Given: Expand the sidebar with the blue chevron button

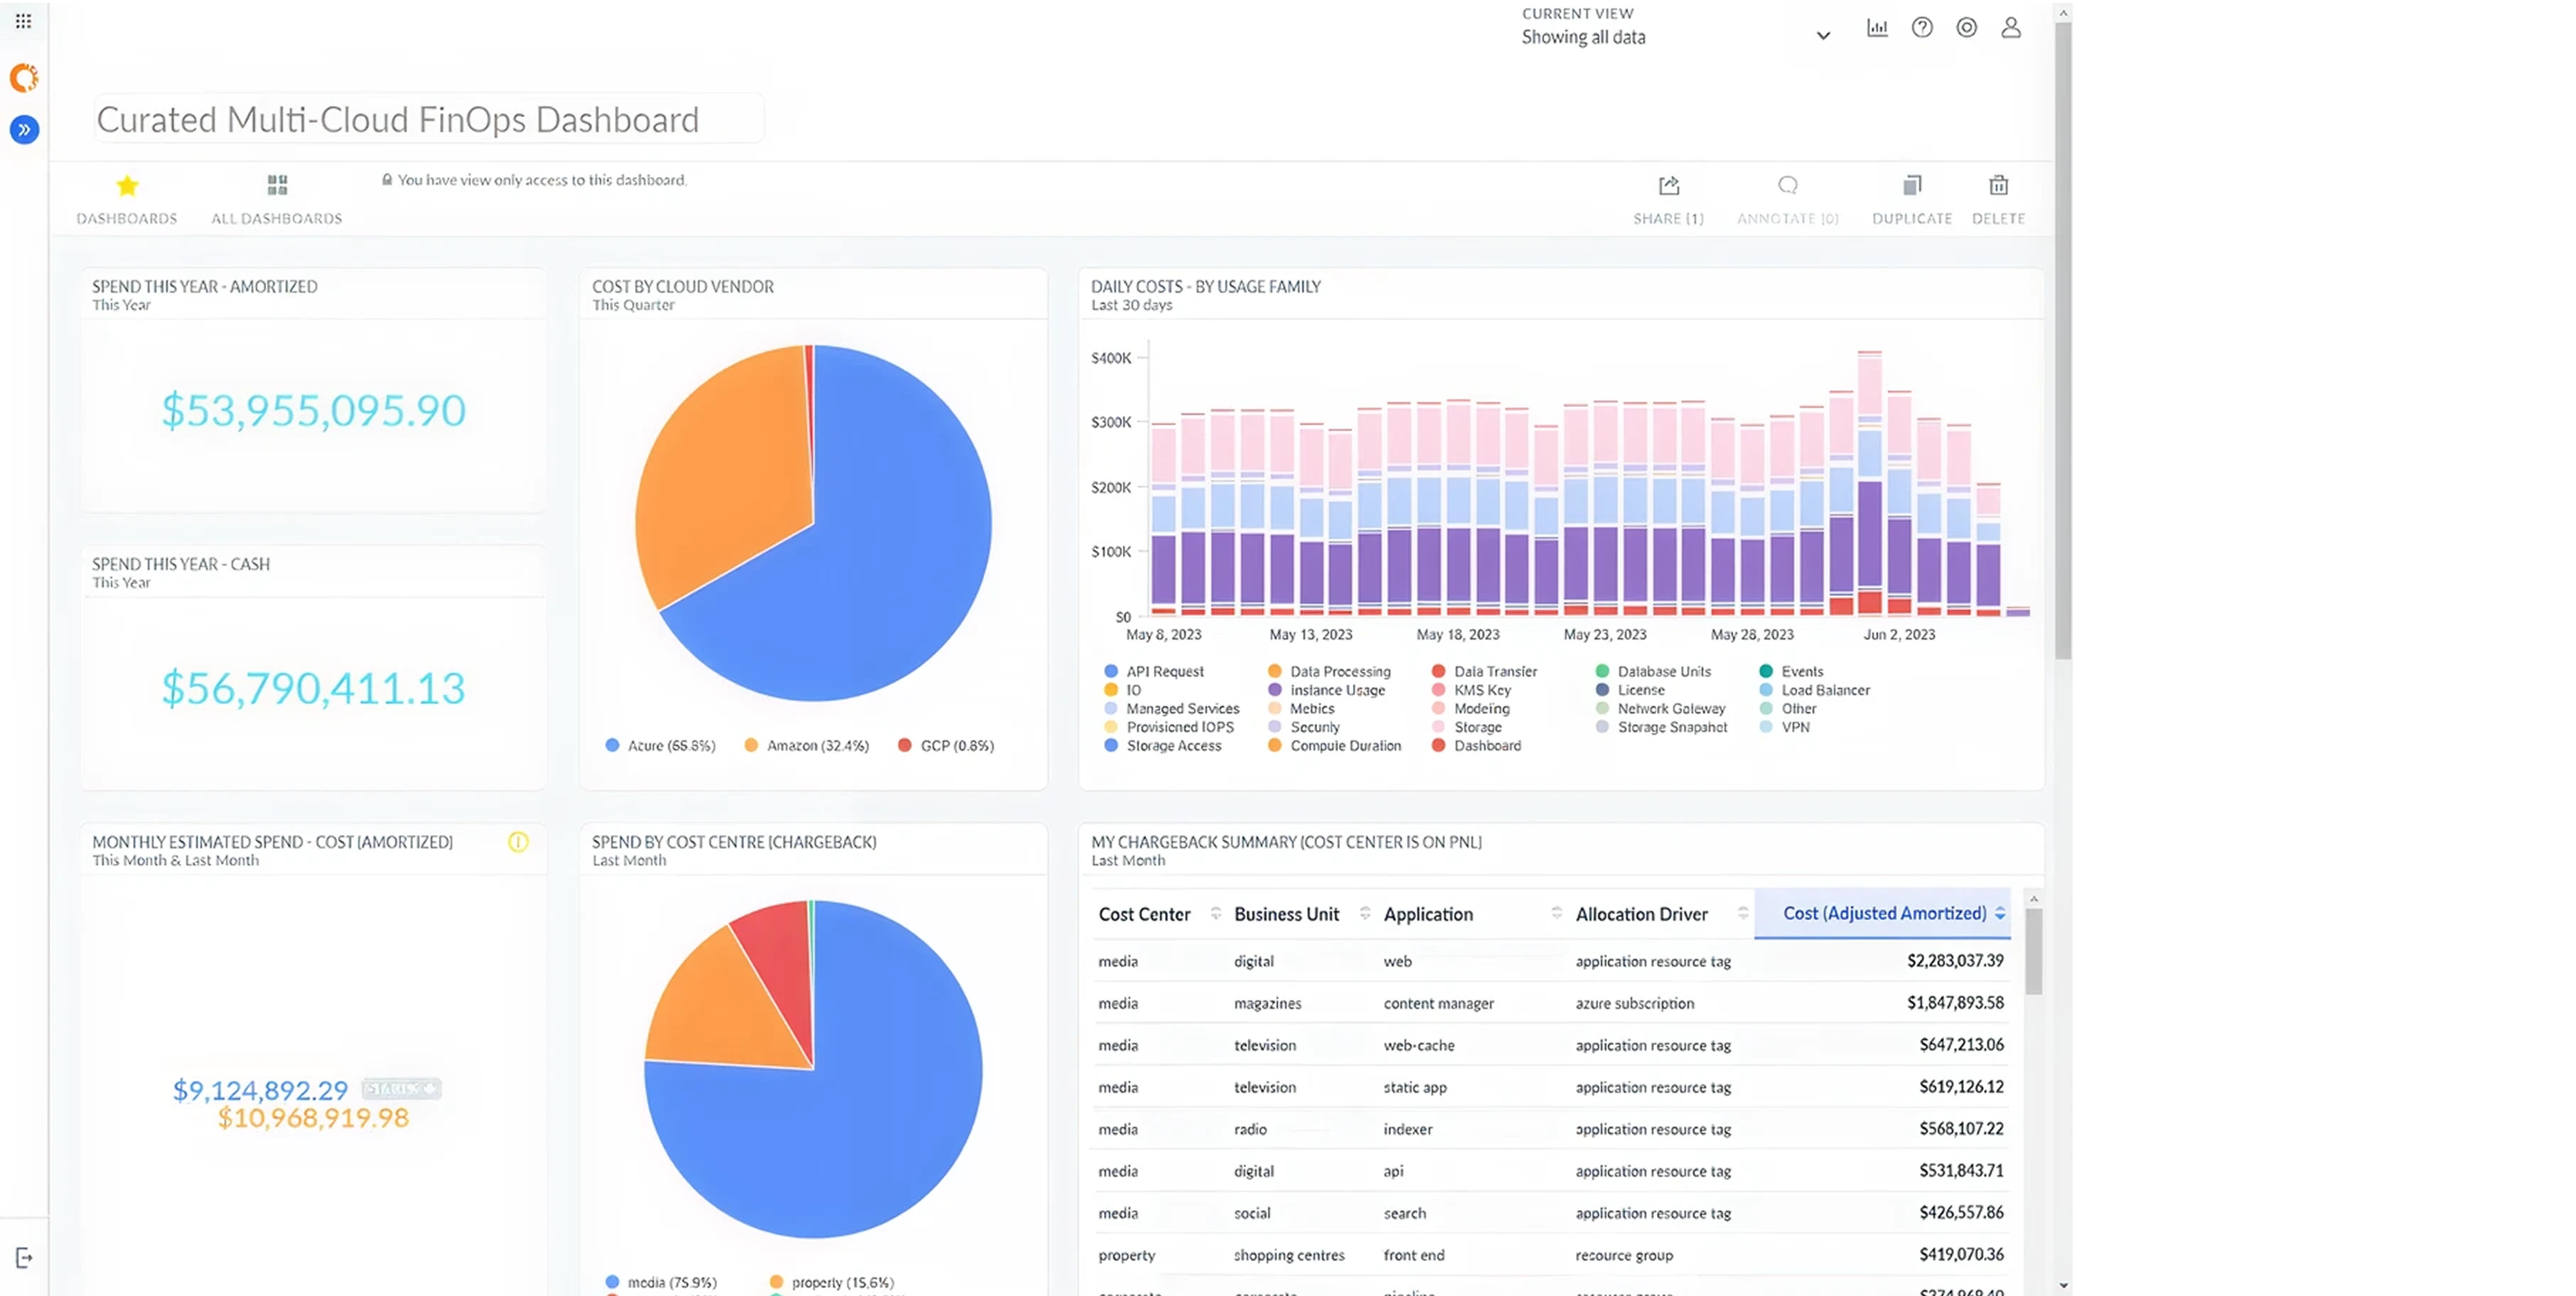Looking at the screenshot, I should 23,129.
